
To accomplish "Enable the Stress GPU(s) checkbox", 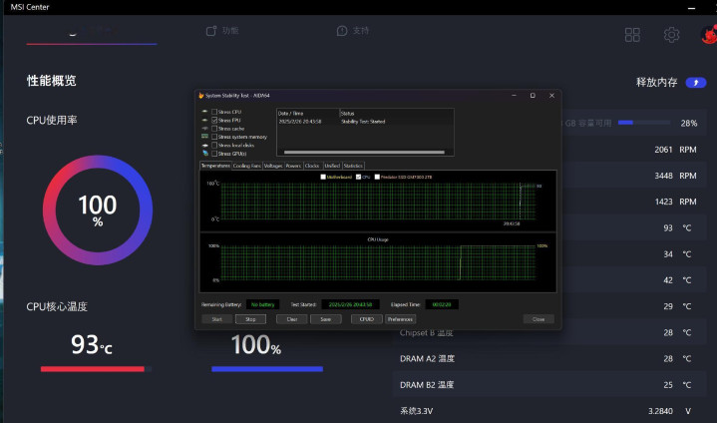I will point(214,154).
